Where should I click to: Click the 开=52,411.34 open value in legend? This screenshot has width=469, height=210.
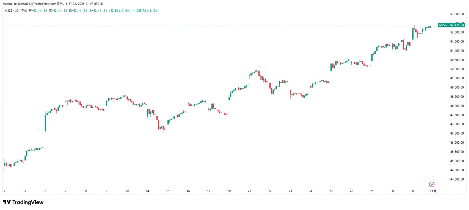38,11
